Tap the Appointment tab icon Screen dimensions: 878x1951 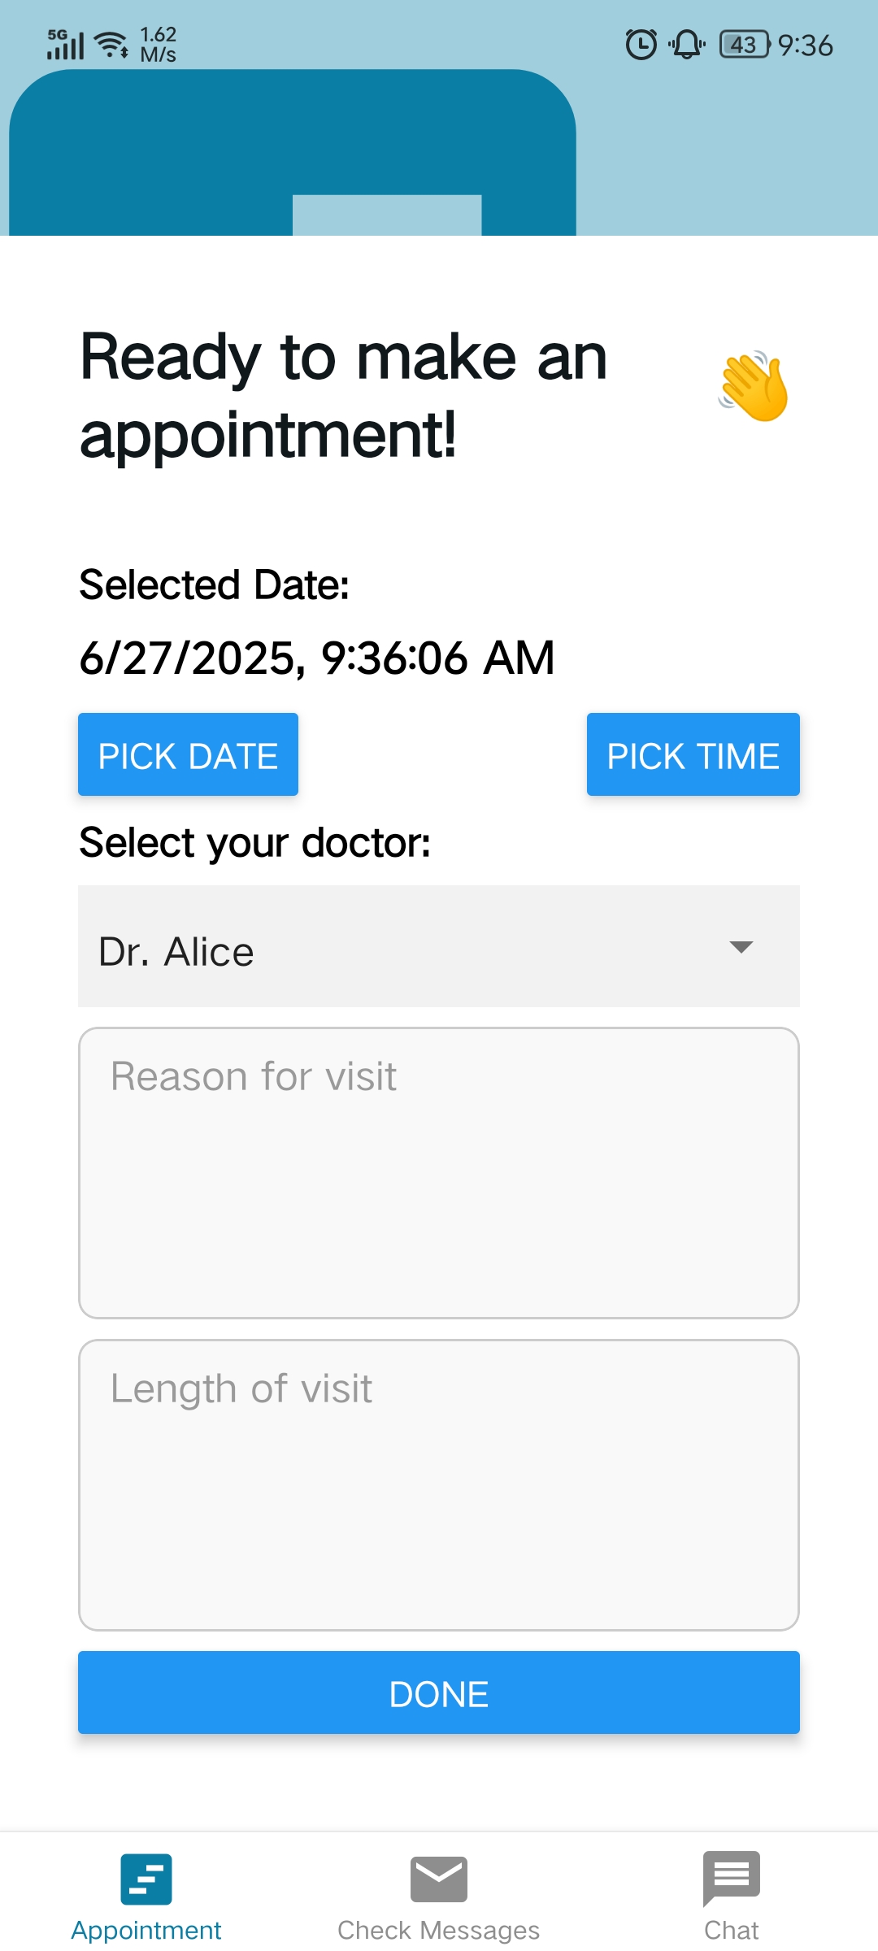[146, 1879]
